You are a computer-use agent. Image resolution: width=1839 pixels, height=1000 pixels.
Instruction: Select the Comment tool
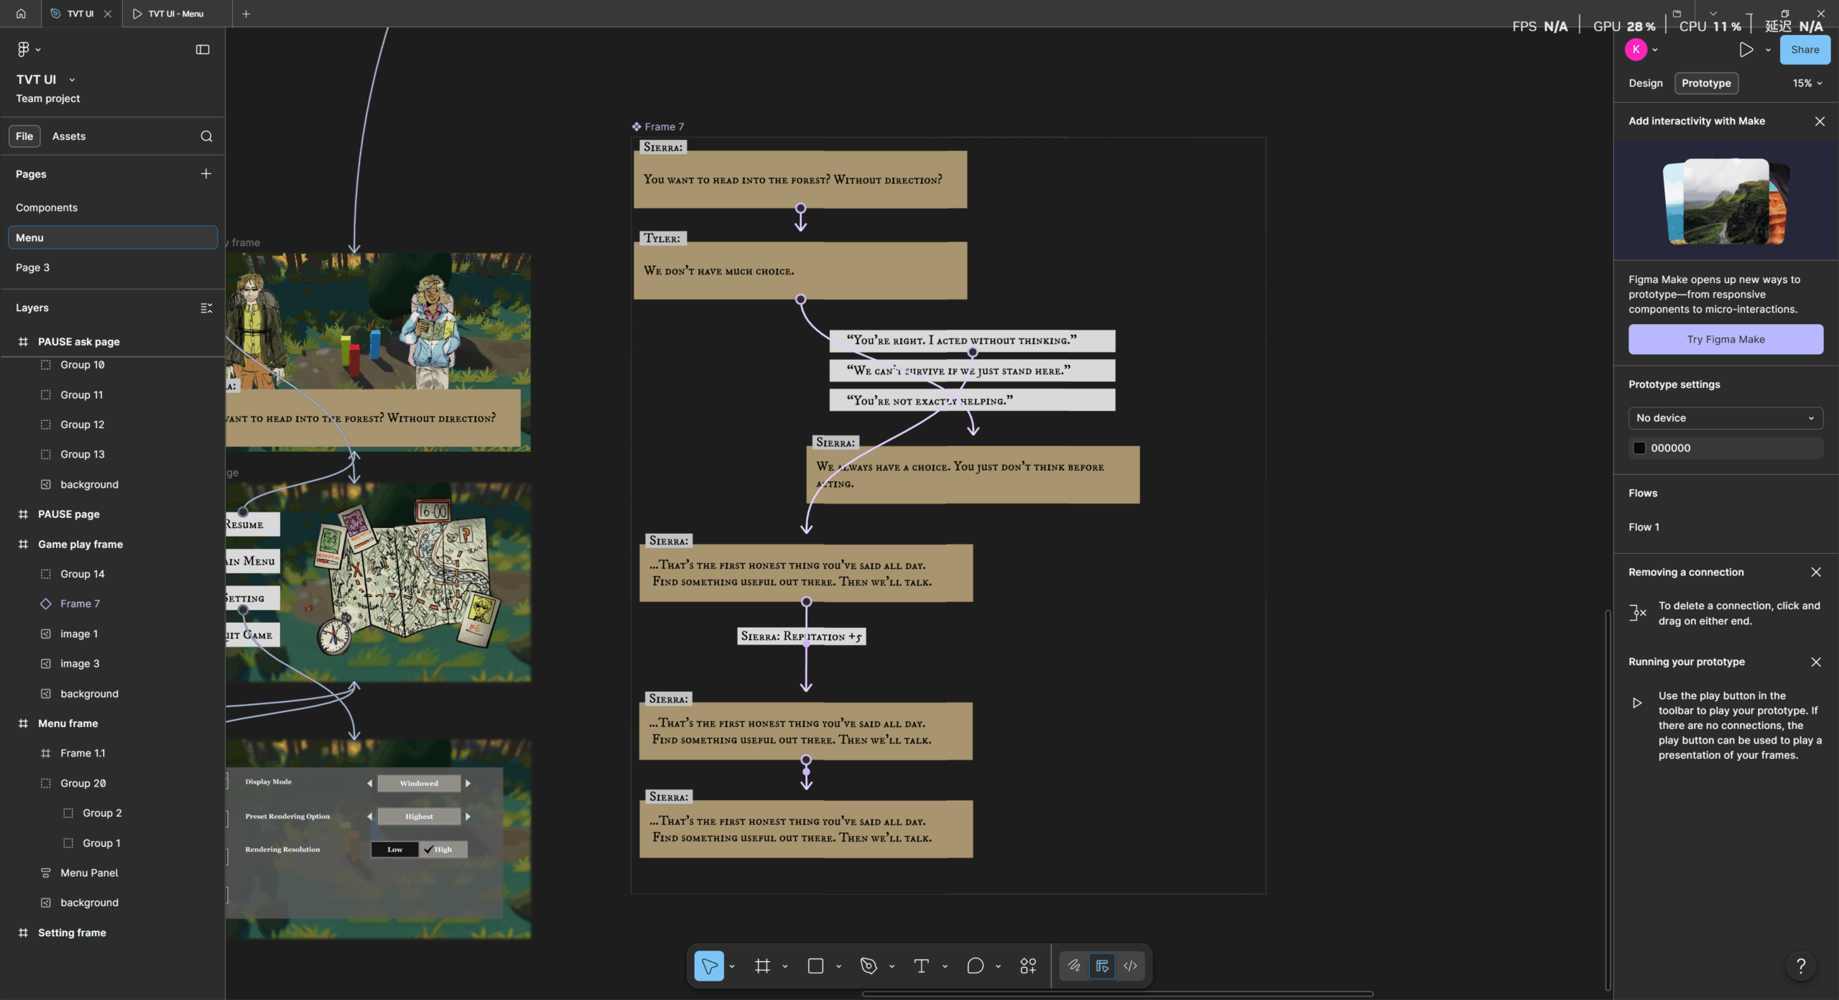975,966
